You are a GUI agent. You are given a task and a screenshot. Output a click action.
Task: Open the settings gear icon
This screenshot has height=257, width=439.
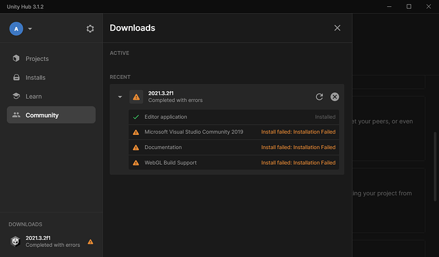[90, 29]
